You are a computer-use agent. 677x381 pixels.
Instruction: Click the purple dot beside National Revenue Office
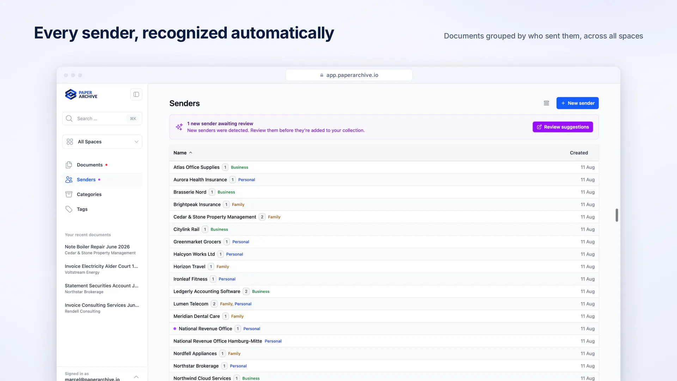coord(175,328)
